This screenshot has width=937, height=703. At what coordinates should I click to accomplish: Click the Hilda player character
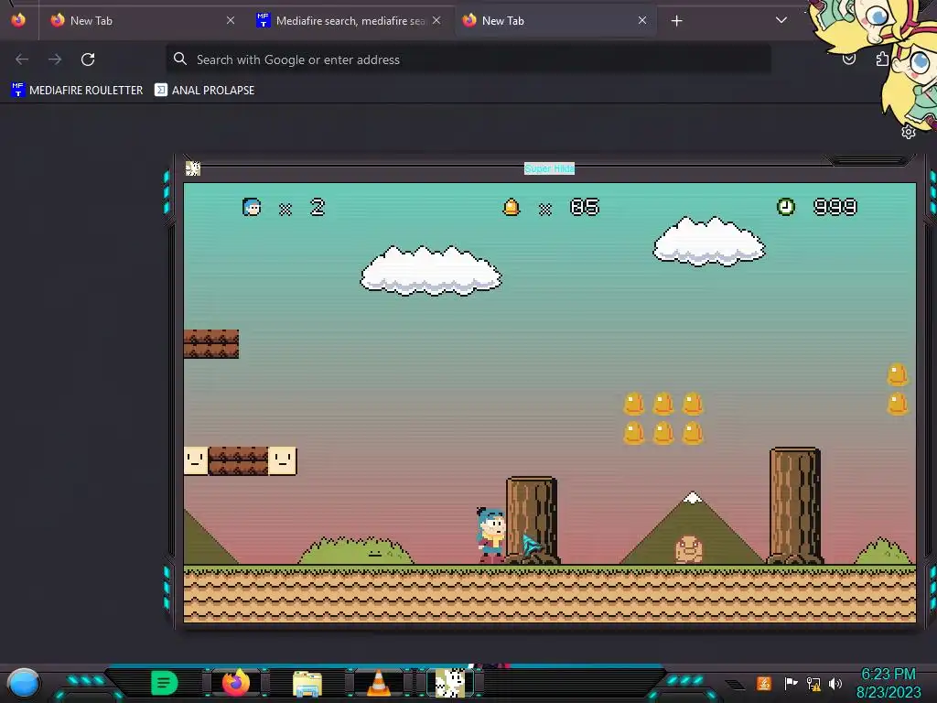click(491, 535)
